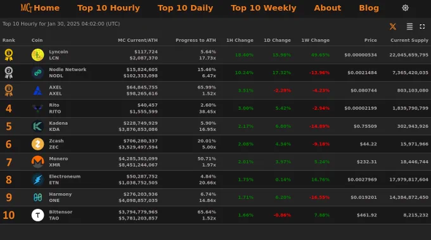431x240 pixels.
Task: Click the Bittensor coin logo
Action: coord(37,215)
